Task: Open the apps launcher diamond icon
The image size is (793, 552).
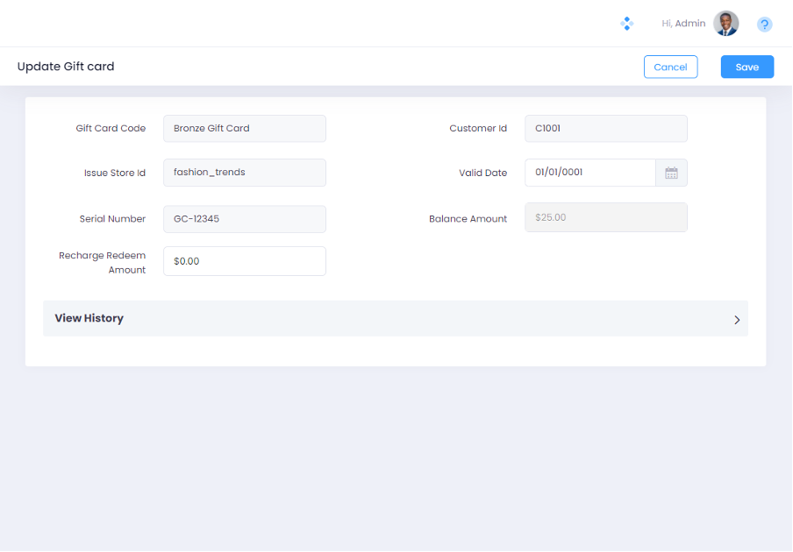Action: tap(626, 24)
